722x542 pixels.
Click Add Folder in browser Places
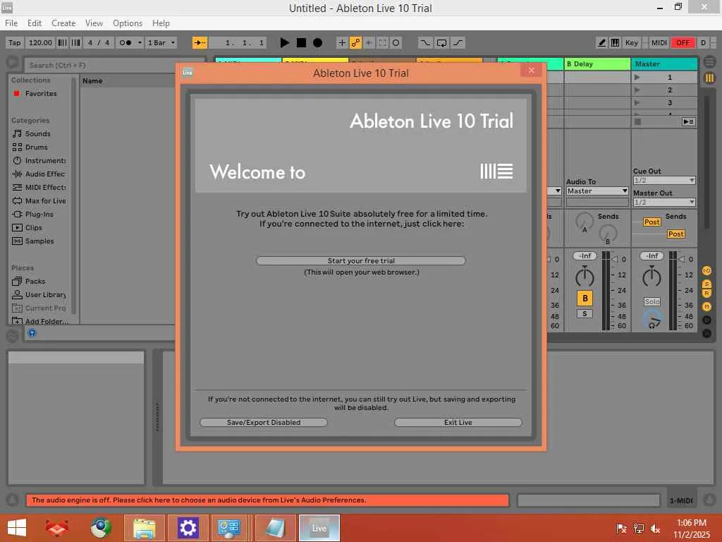(x=46, y=321)
